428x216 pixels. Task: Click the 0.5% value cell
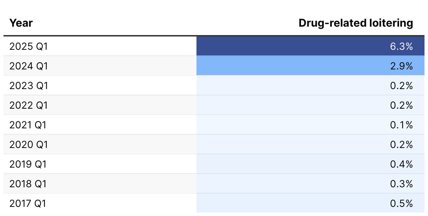point(310,203)
